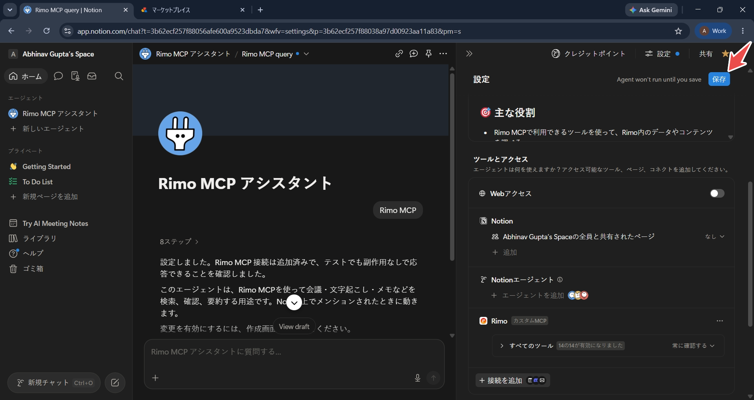Open the dropdown chevron beside Rimo MCP query
This screenshot has width=754, height=400.
[x=306, y=54]
